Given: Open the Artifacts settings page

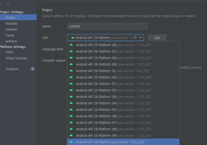Looking at the screenshot, I should tap(11, 41).
